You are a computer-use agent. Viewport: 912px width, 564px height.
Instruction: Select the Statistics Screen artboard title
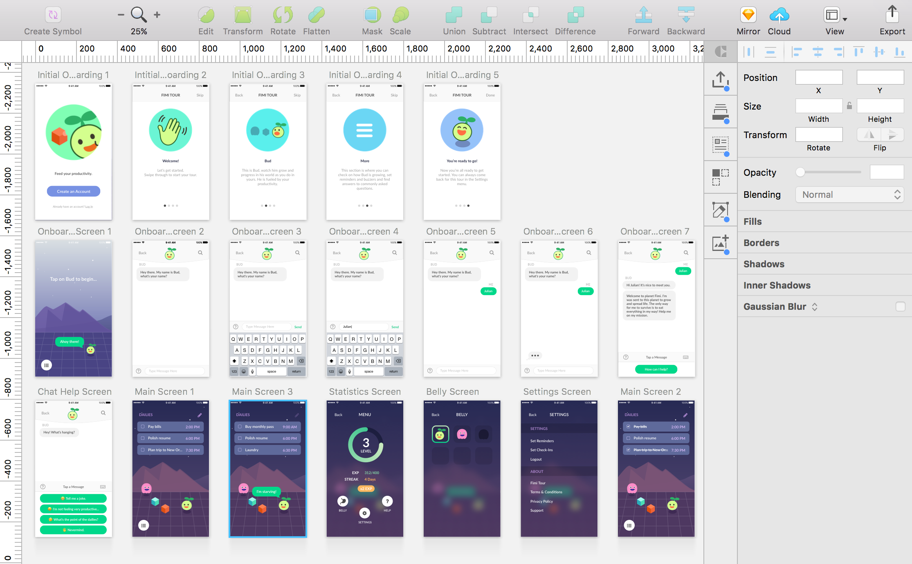coord(364,392)
